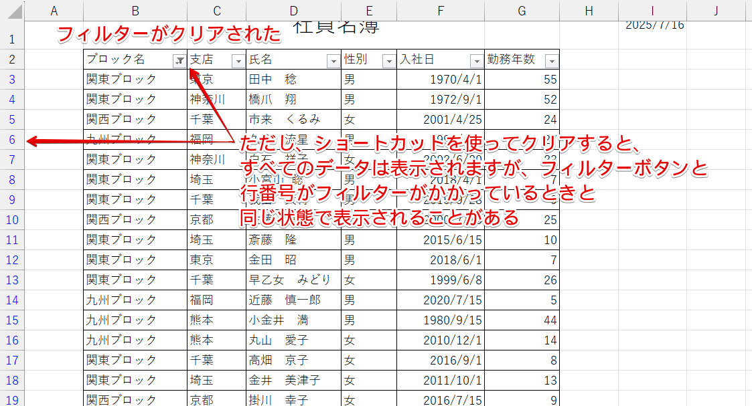
Task: Click the date cell 2001/4/25
Action: pos(440,119)
